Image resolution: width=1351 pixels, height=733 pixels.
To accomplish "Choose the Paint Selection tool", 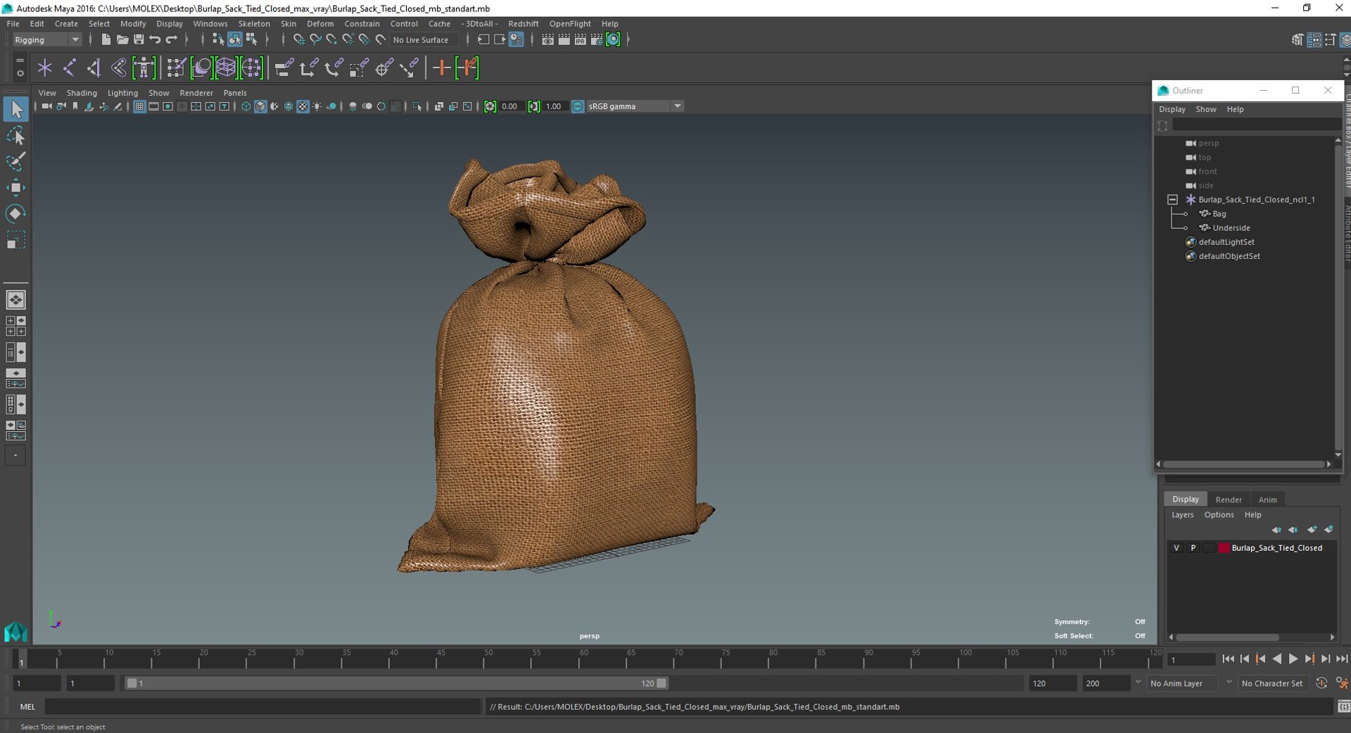I will 15,161.
